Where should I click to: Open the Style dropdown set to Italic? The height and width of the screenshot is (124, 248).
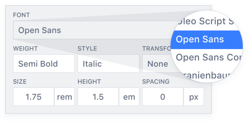click(108, 64)
